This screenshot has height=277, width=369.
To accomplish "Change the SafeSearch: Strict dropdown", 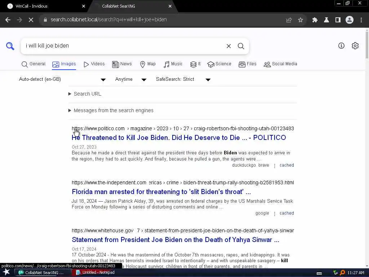I will 183,79.
